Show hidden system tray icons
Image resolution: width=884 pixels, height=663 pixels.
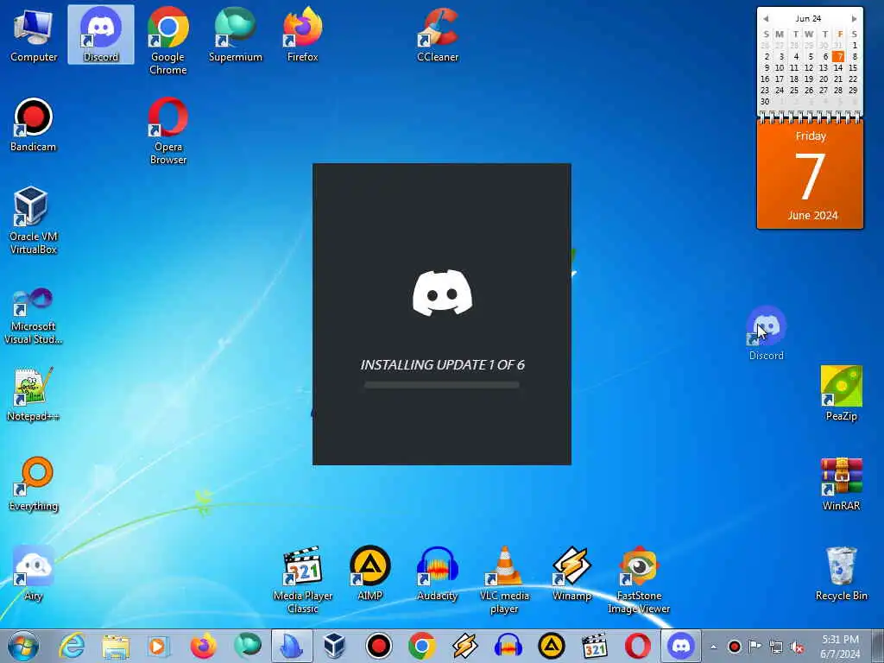click(714, 647)
